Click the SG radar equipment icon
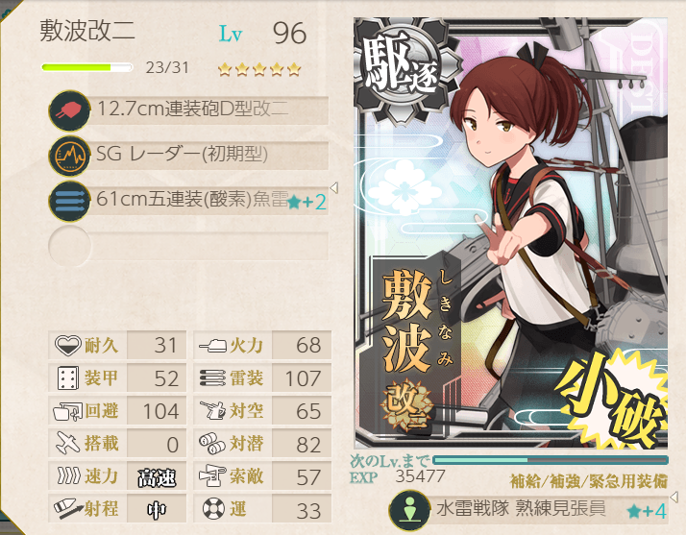Screen dimensions: 686x535 tap(69, 157)
